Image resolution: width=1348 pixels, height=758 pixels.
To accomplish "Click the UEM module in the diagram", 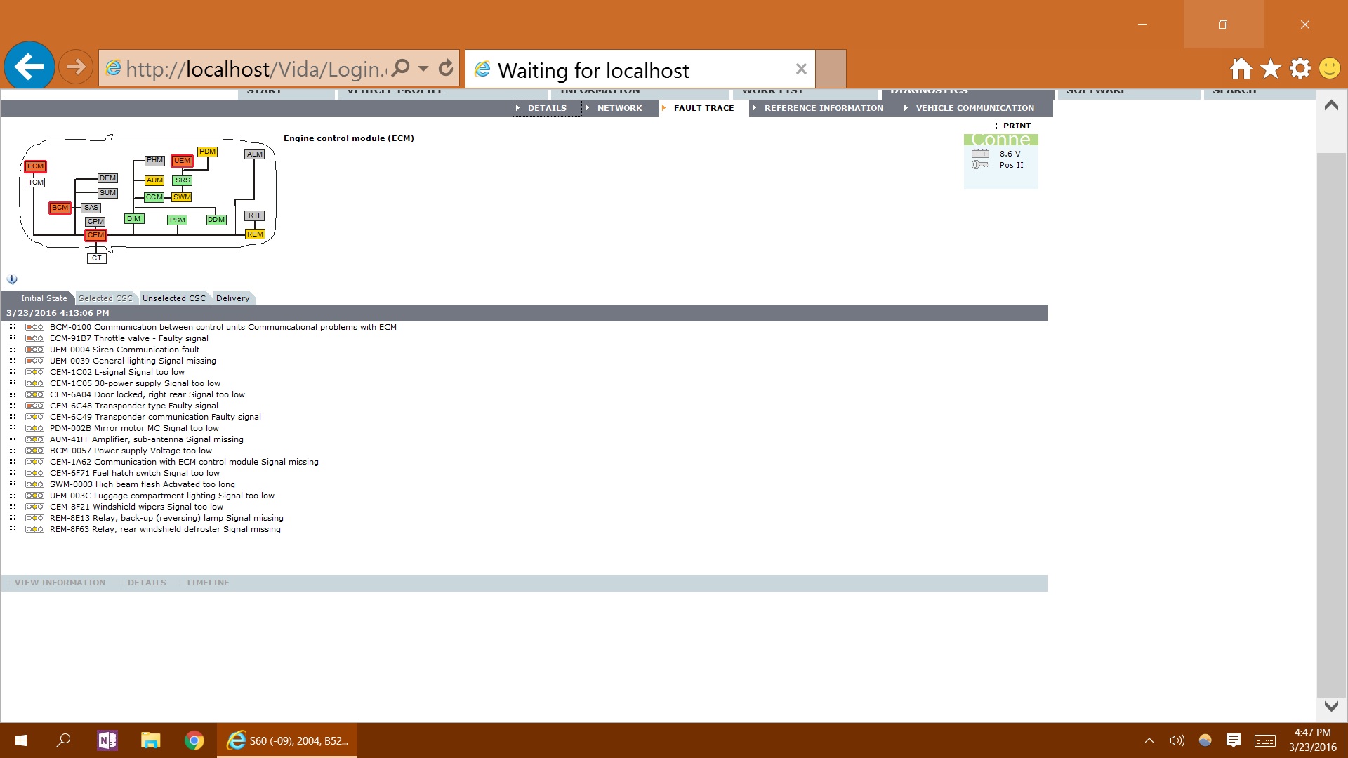I will (x=182, y=161).
